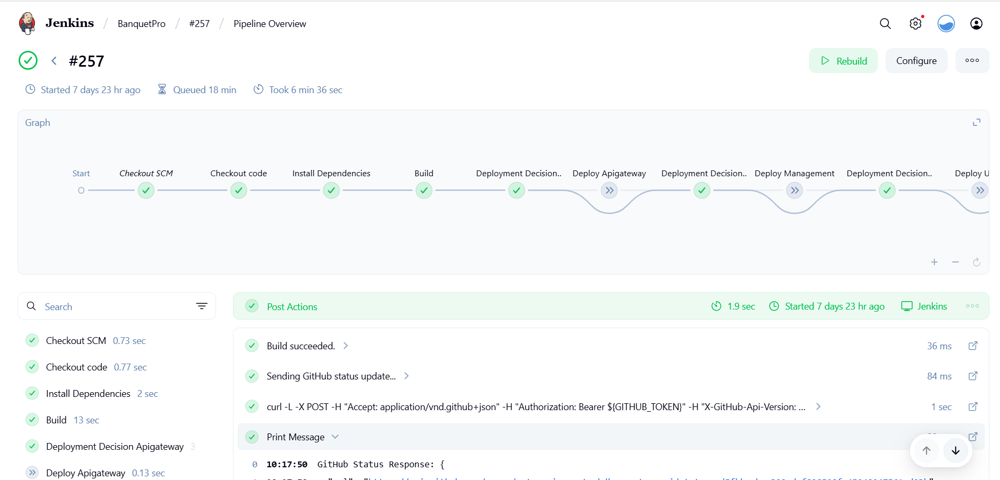Expand Sending GitHub status update step
The width and height of the screenshot is (1000, 480).
click(407, 376)
